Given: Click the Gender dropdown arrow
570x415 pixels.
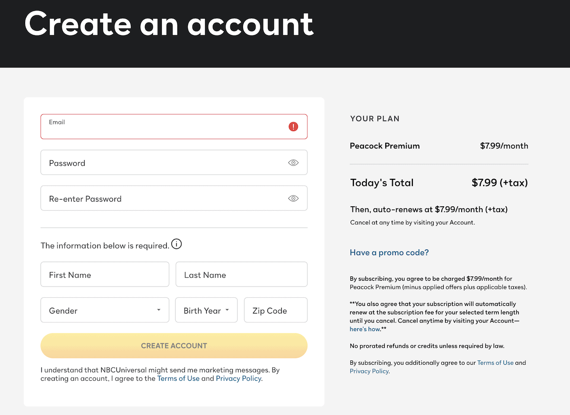Looking at the screenshot, I should (159, 310).
